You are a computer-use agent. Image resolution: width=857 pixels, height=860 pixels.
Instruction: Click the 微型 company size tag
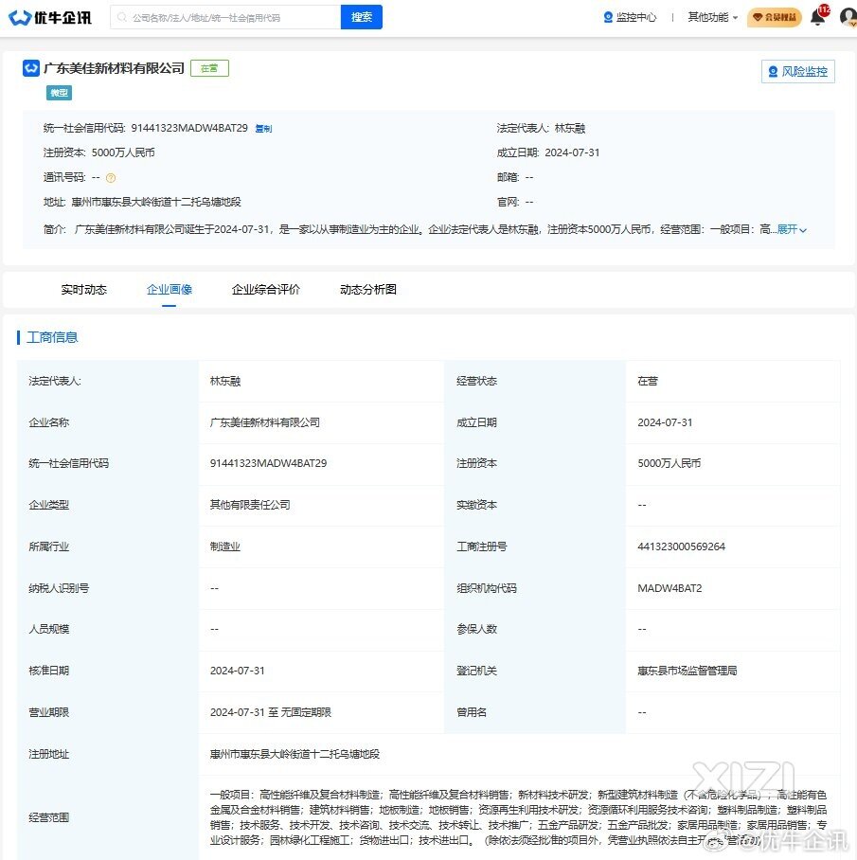coord(60,93)
